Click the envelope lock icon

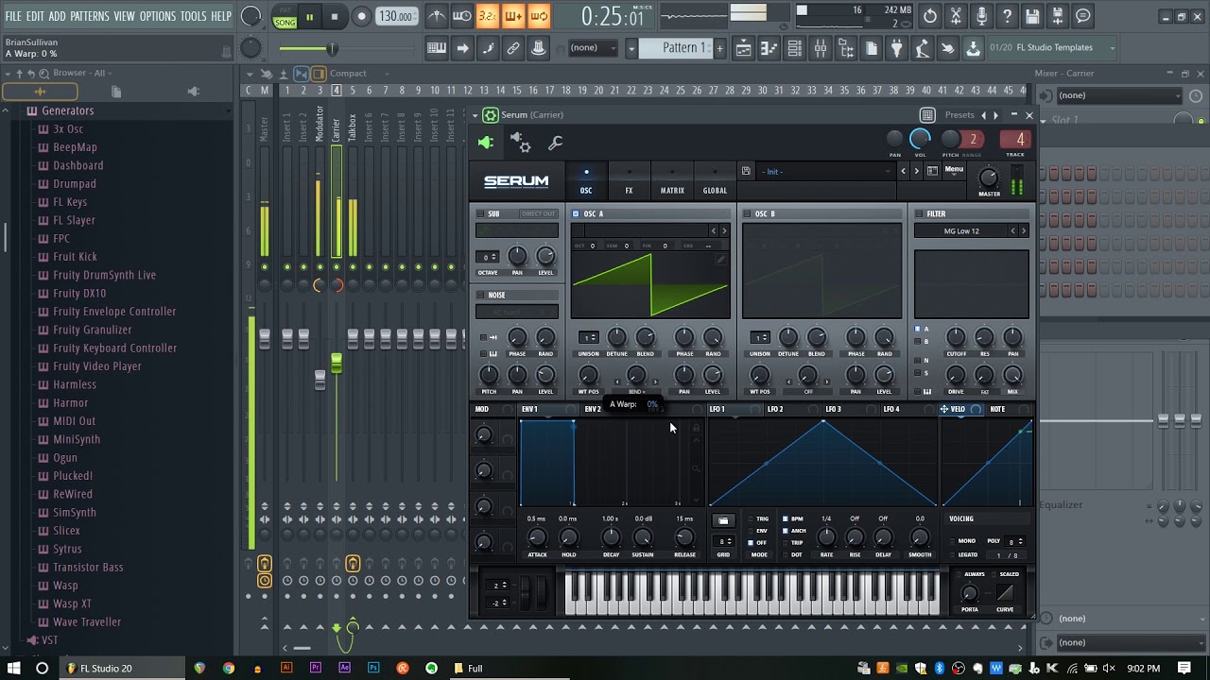(696, 428)
